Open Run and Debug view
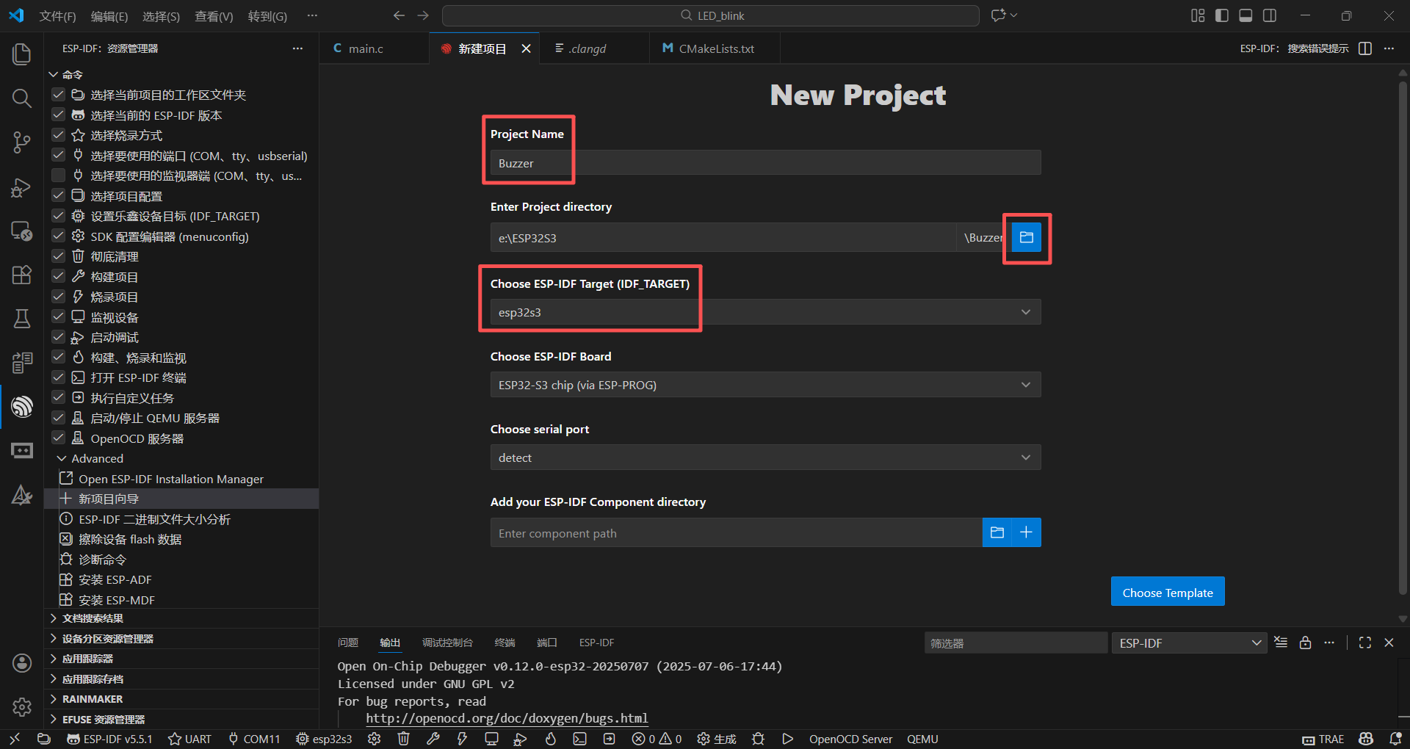 pyautogui.click(x=22, y=187)
